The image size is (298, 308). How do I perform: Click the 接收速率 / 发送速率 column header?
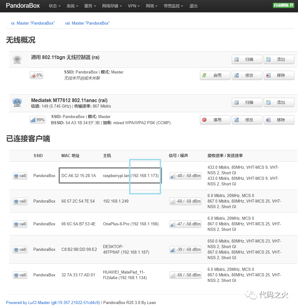[225, 156]
